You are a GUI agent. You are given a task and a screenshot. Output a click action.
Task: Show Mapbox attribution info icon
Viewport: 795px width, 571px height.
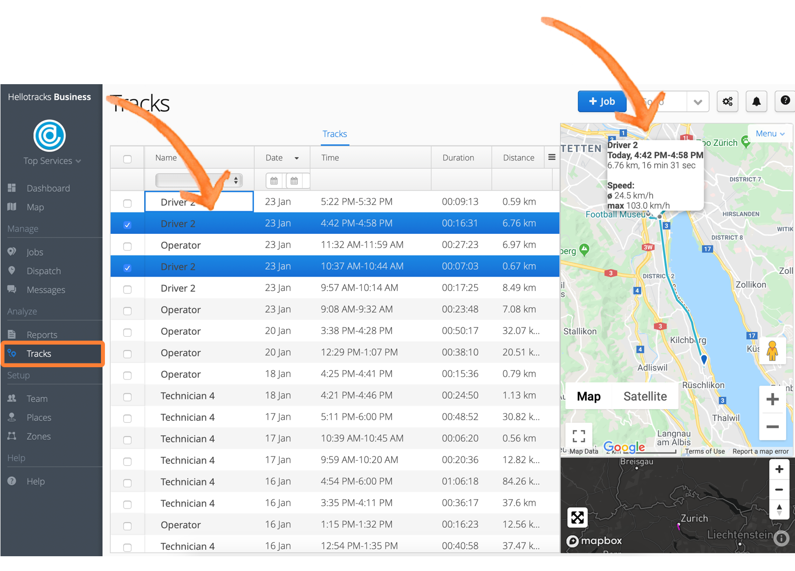pos(781,539)
